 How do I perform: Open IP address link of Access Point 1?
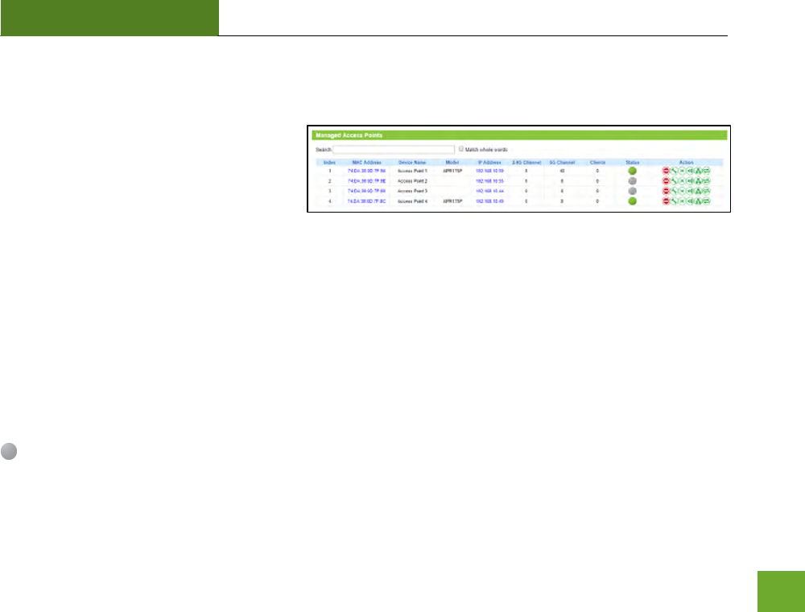pyautogui.click(x=489, y=171)
